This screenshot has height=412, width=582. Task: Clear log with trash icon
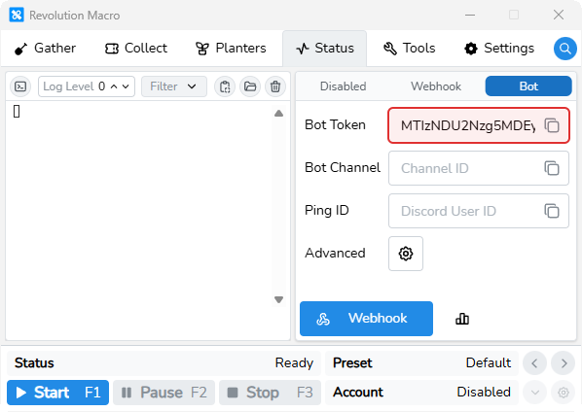275,86
